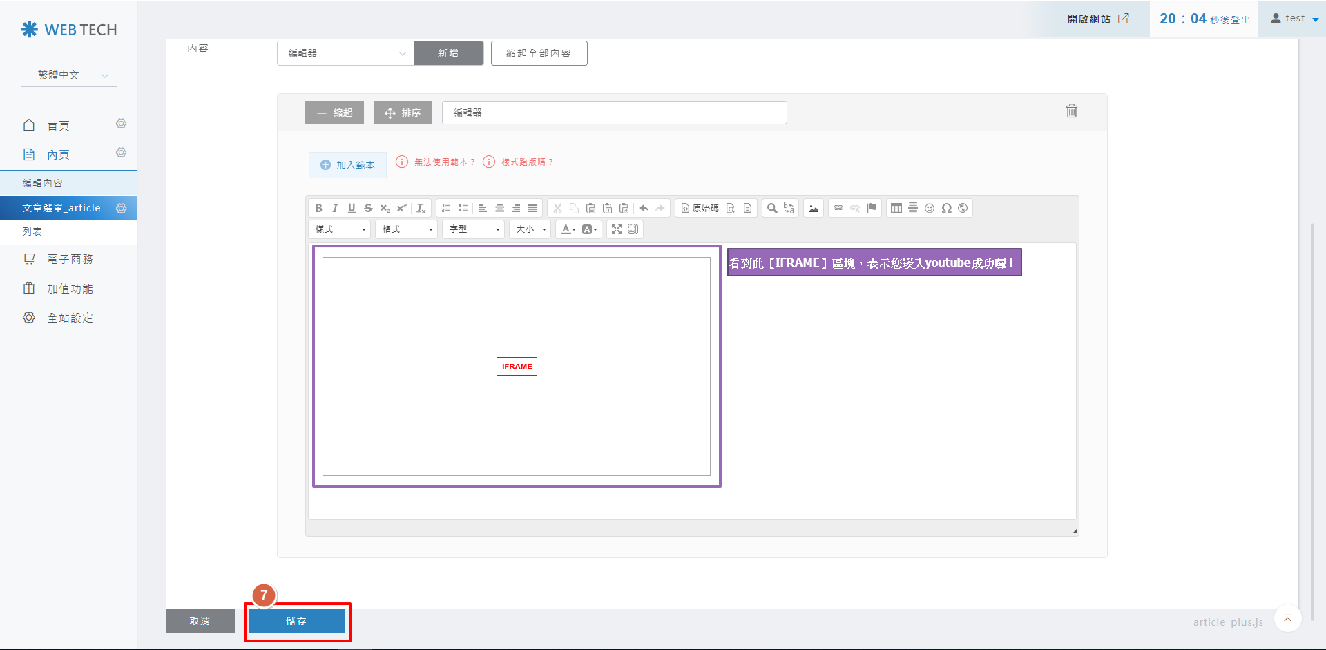Image resolution: width=1326 pixels, height=650 pixels.
Task: Maximize the editor with the fullscreen icon
Action: [x=617, y=229]
